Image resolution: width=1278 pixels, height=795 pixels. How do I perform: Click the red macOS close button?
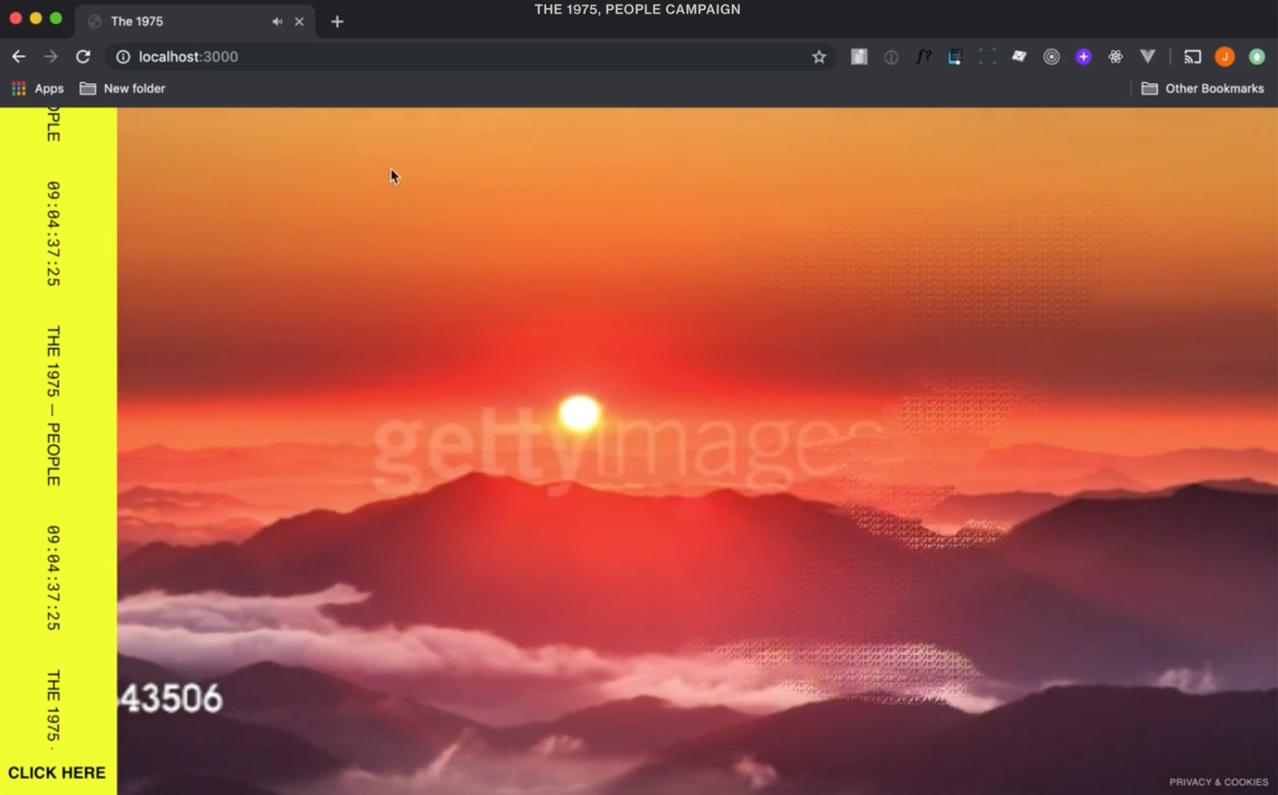tap(15, 18)
